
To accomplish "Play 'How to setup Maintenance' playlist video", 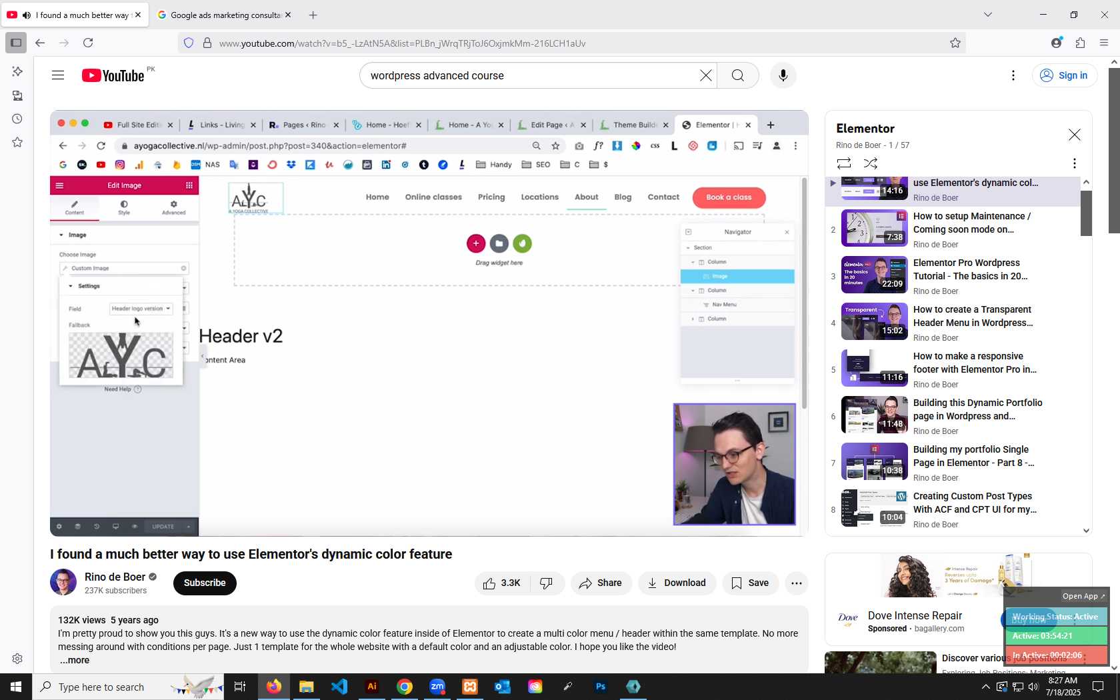I will [875, 228].
